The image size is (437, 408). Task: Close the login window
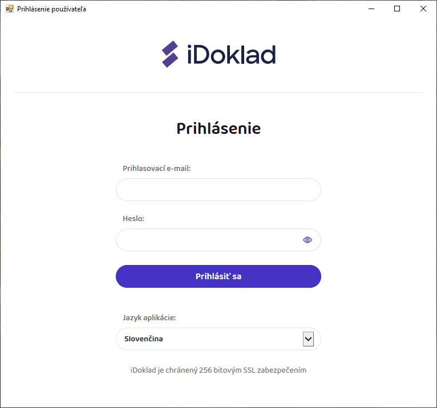tap(423, 9)
